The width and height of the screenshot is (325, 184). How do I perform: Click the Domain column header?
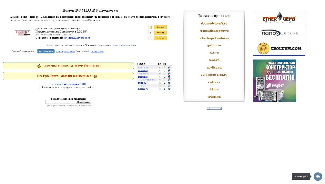click(x=141, y=64)
